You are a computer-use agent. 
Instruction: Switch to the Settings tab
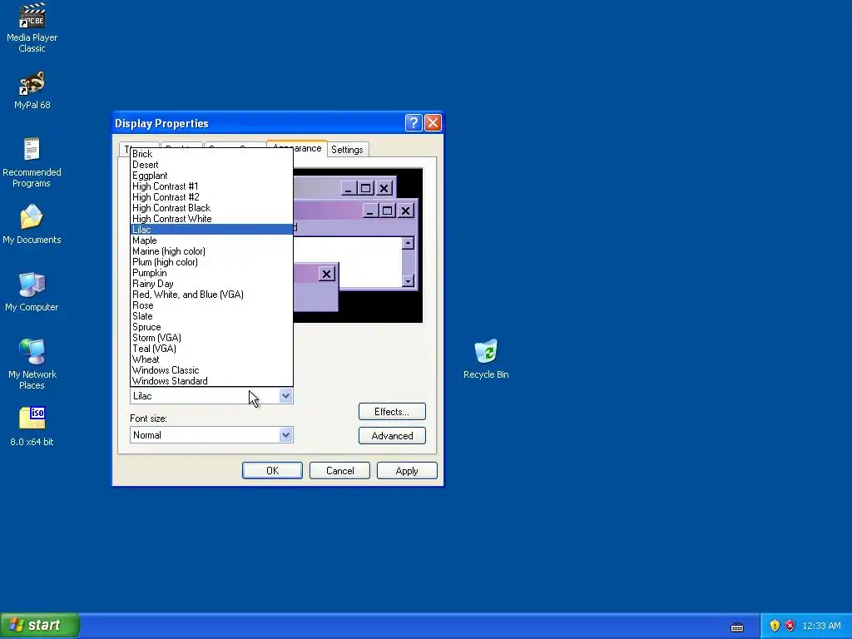[347, 150]
